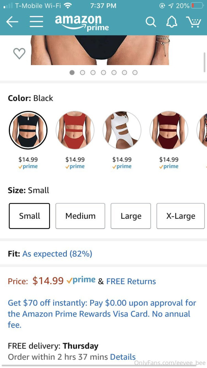Open the Prime Rewards Visa offer
The width and height of the screenshot is (207, 368).
coord(102,314)
